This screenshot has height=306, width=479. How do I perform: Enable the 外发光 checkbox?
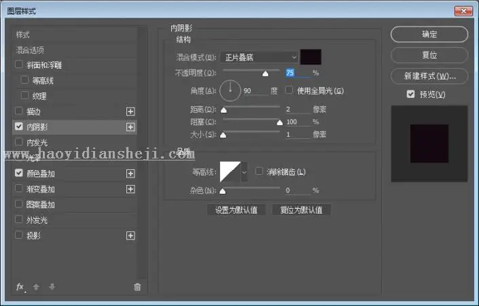point(19,220)
